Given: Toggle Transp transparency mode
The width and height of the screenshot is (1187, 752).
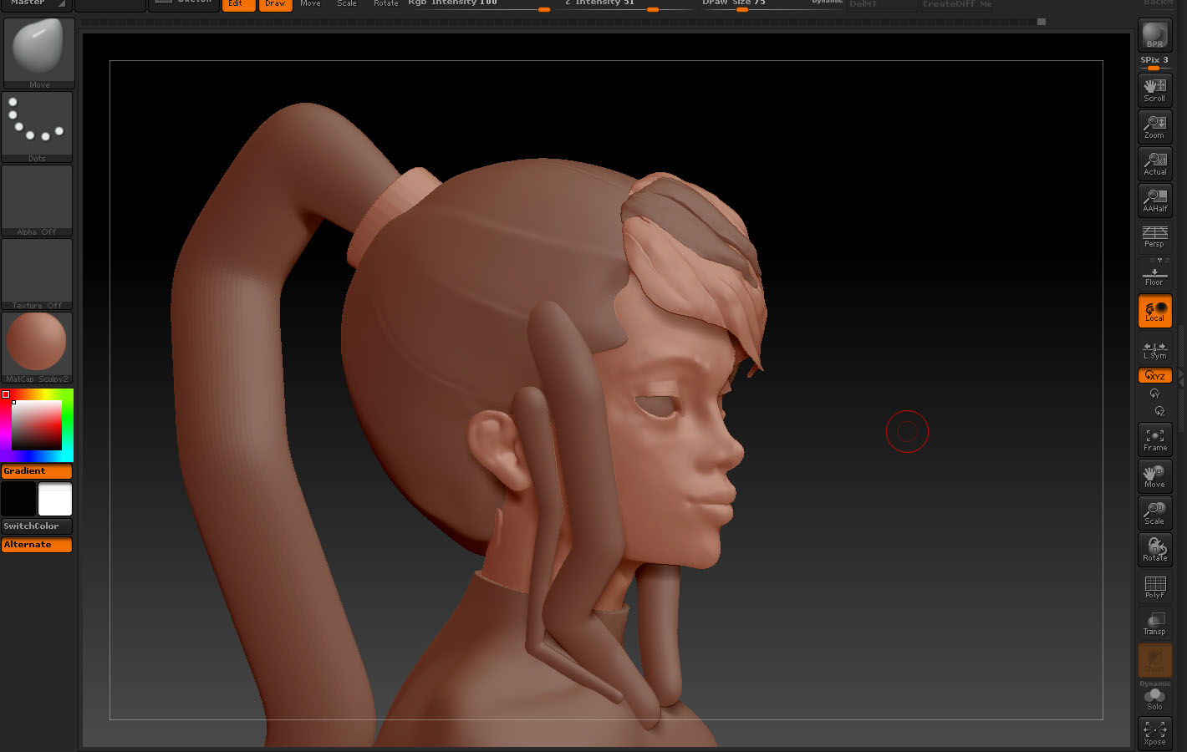Looking at the screenshot, I should click(x=1154, y=622).
